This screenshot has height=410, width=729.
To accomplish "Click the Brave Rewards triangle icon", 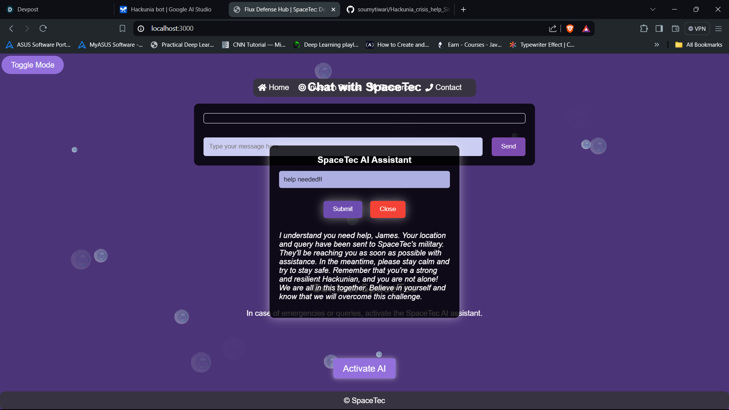I will [x=586, y=28].
